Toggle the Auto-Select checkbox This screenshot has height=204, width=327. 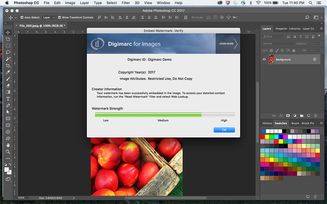(22, 18)
